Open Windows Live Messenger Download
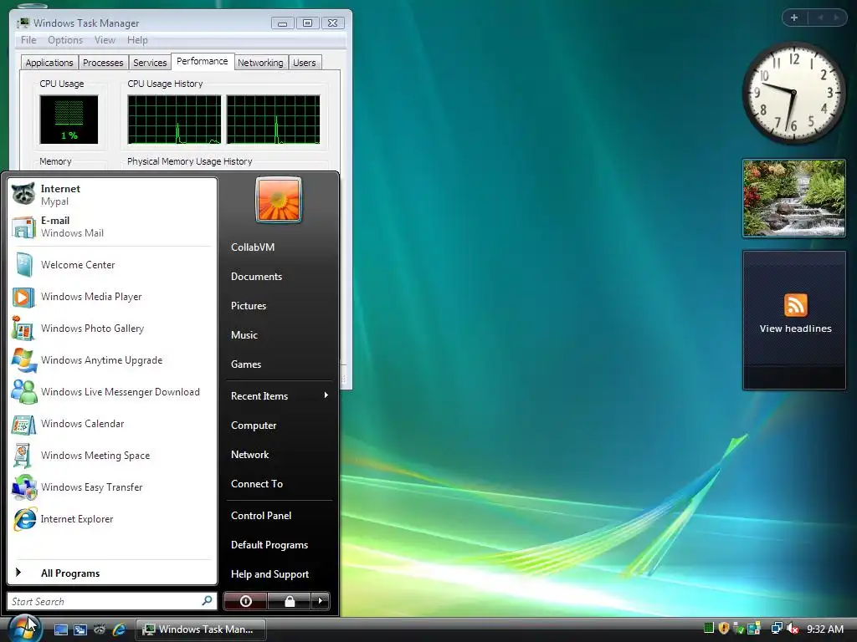Screen dimensions: 857x642 (x=112, y=391)
